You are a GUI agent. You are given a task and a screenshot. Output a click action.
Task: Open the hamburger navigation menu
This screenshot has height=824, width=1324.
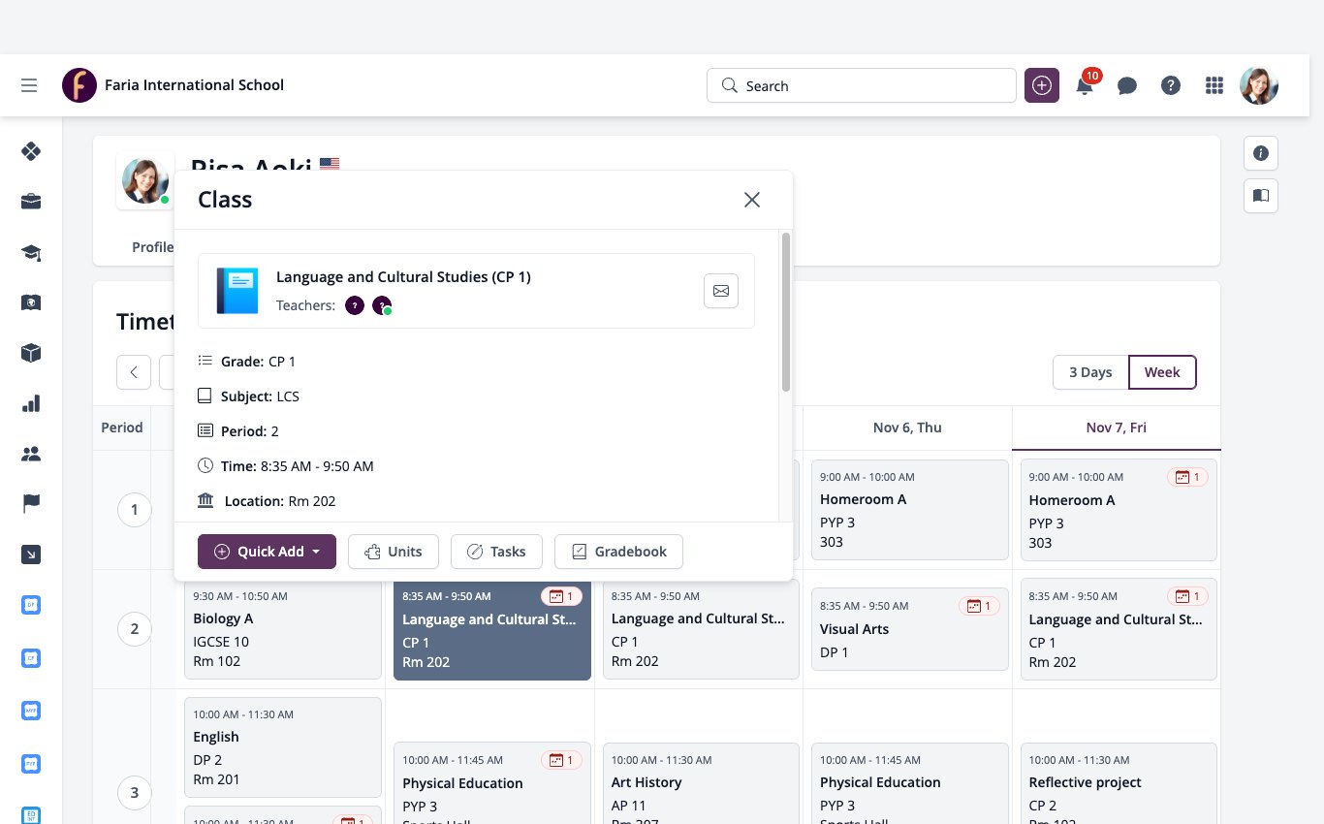tap(29, 85)
